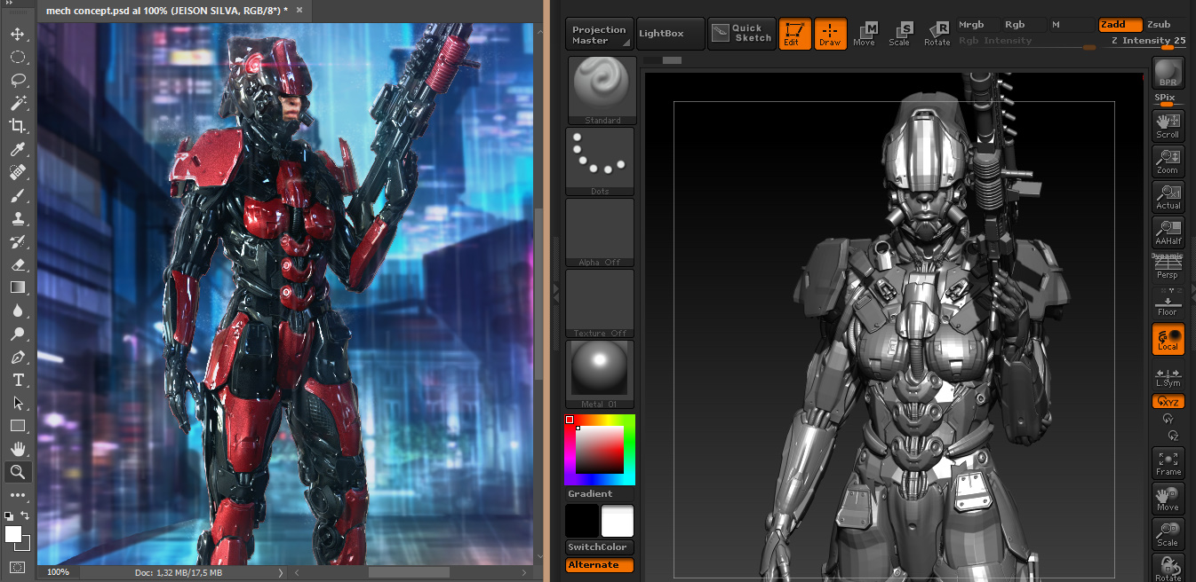
Task: Select the Hand tool
Action: [17, 449]
